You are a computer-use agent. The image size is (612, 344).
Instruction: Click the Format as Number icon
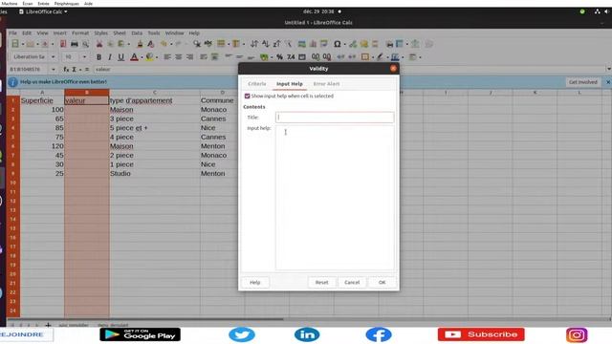(291, 57)
